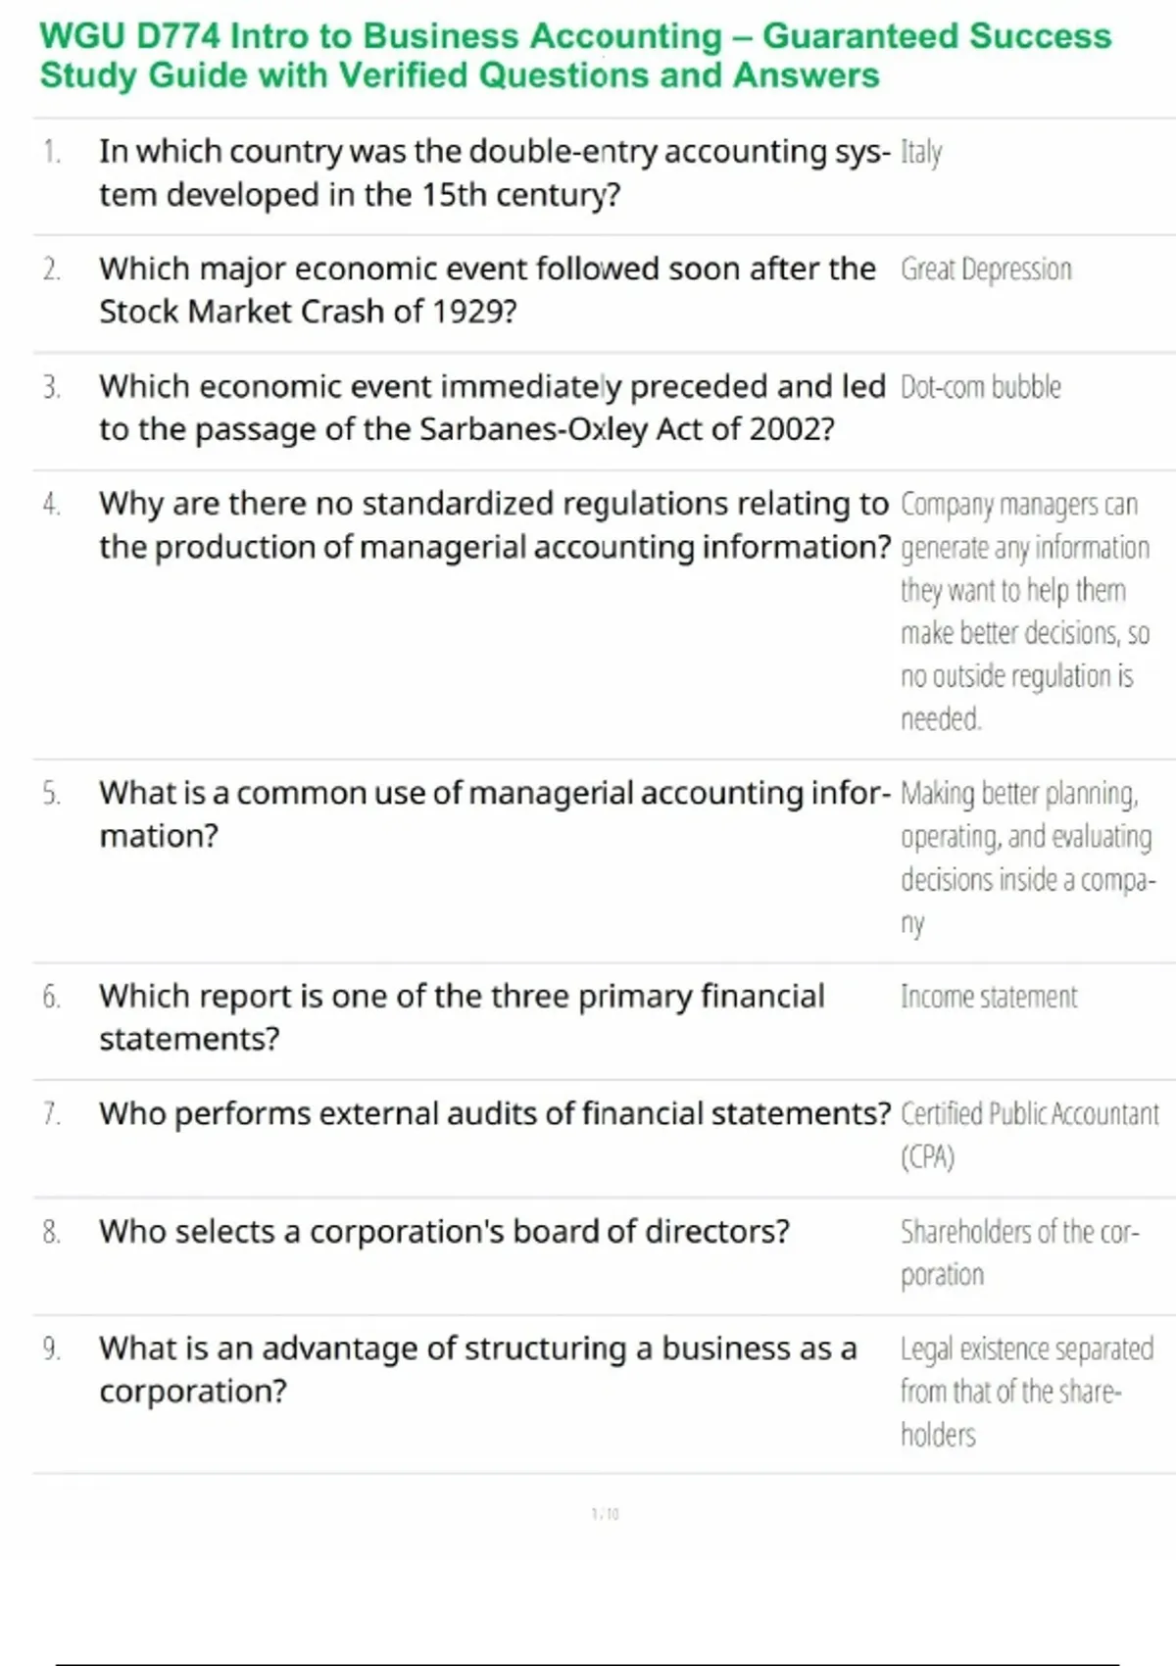Viewport: 1176px width, 1666px height.
Task: Click question 2 about the 1929 crash
Action: coord(487,290)
